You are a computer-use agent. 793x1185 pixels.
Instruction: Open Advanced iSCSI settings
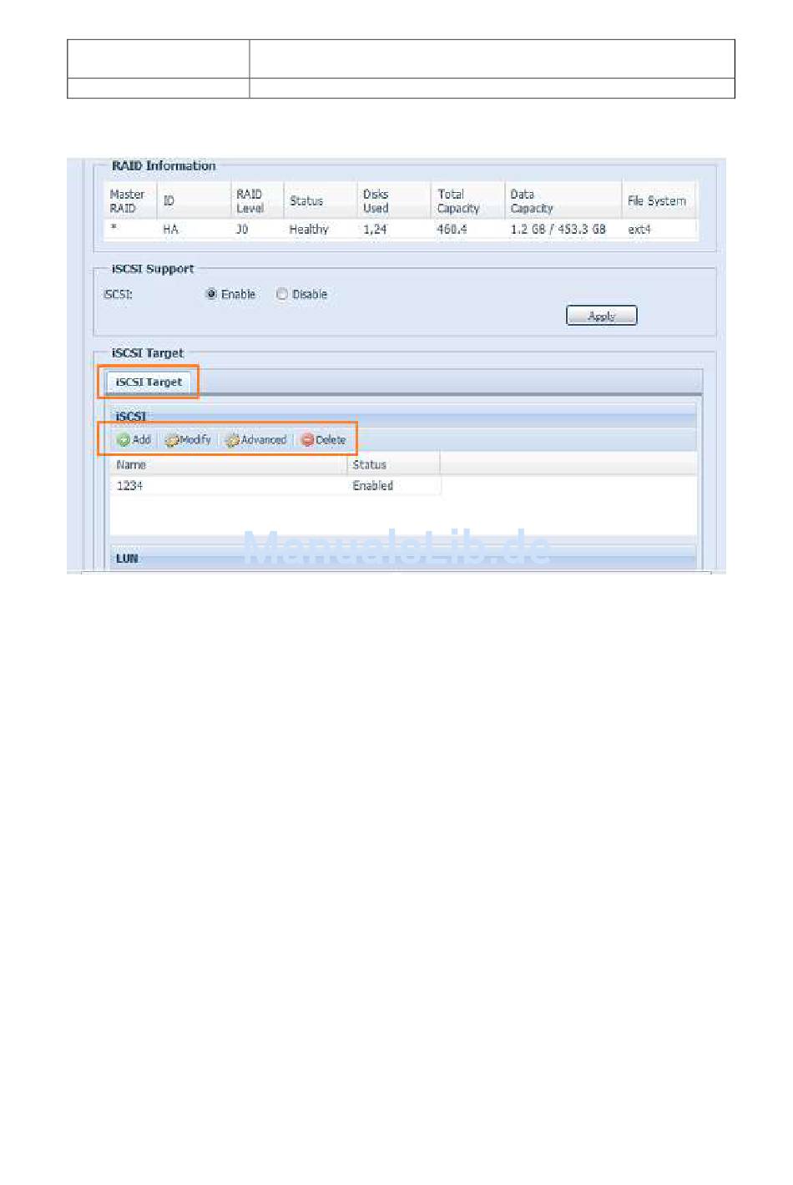(x=255, y=440)
